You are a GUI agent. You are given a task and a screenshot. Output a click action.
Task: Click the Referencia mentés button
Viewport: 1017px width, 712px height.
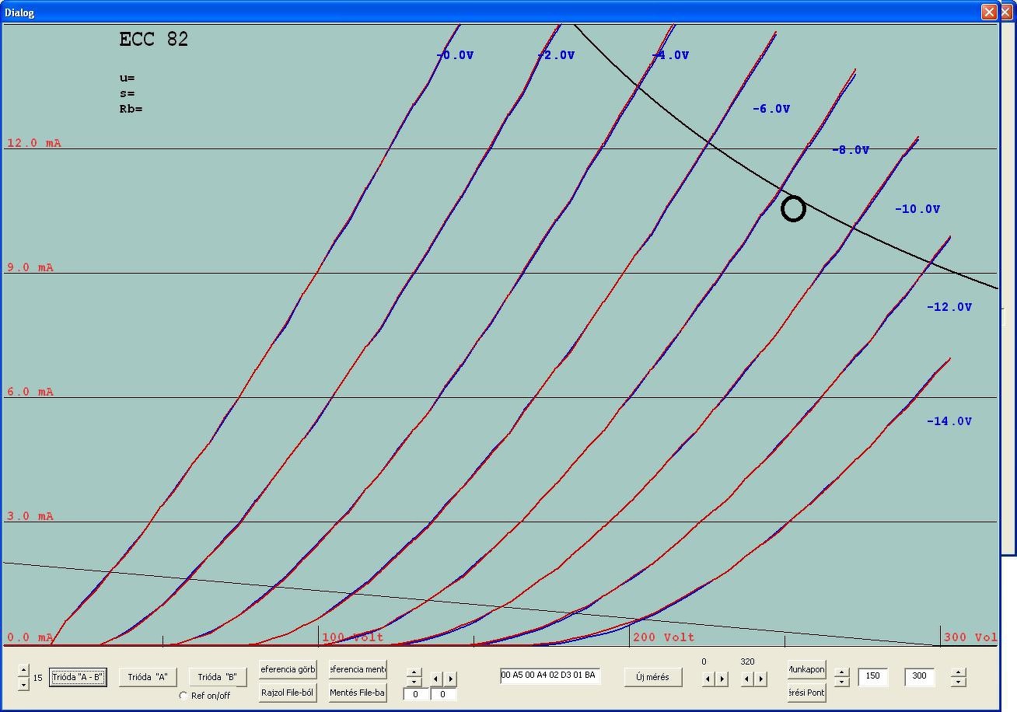click(x=358, y=669)
